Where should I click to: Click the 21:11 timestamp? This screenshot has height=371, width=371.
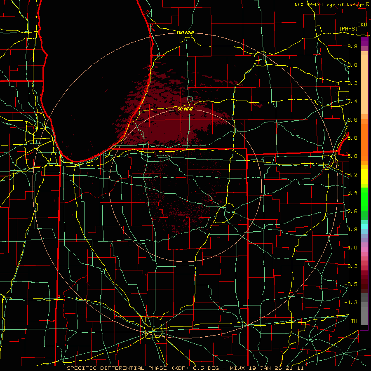[296, 368]
